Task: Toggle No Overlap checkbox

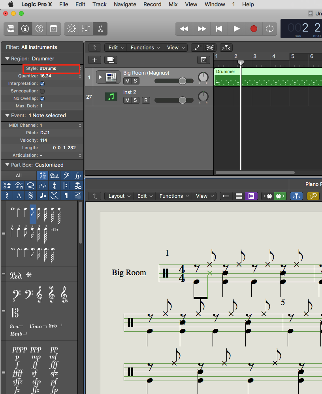Action: (x=42, y=99)
